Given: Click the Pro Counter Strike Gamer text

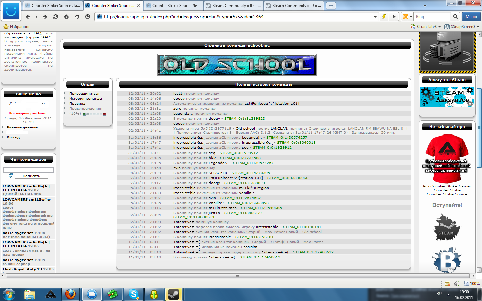Looking at the screenshot, I should [x=447, y=186].
